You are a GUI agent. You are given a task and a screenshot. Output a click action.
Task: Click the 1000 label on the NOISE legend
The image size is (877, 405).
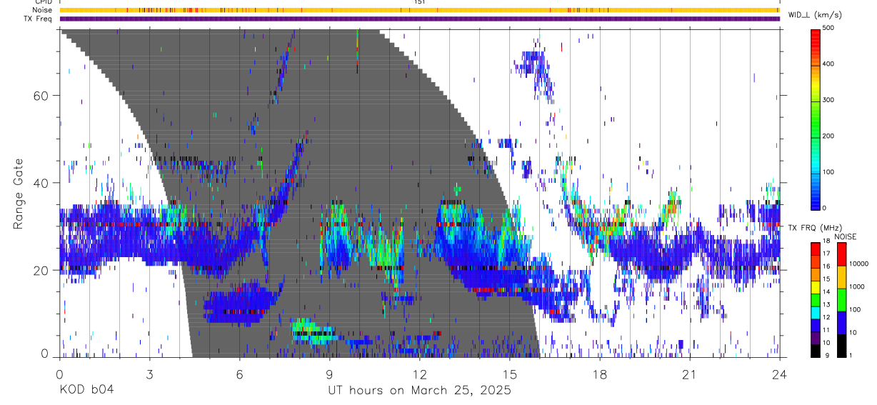coord(858,287)
